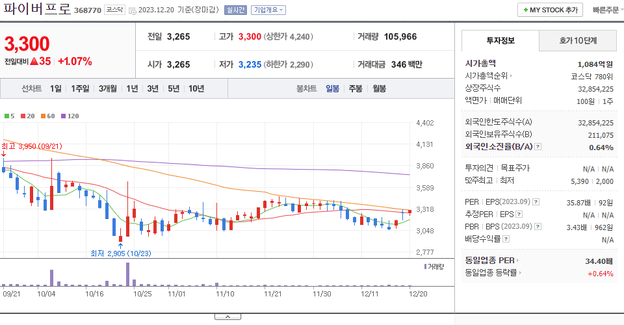Switch to the 호가10단계 tab
The image size is (624, 325).
(x=578, y=40)
